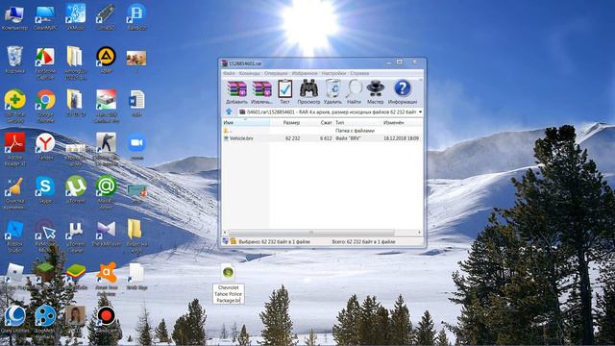Click the Добавить (Add) toolbar icon in WinRAR
Screen dimensions: 615x346
pos(237,92)
